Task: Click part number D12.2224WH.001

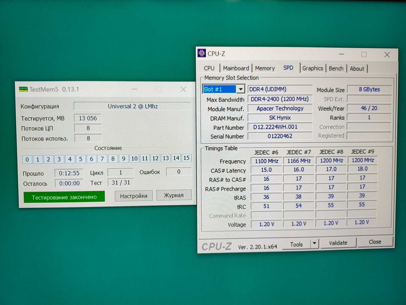Action: pos(280,127)
